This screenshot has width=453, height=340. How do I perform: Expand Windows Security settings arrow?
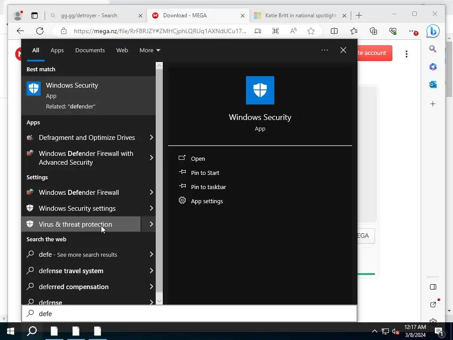[151, 209]
